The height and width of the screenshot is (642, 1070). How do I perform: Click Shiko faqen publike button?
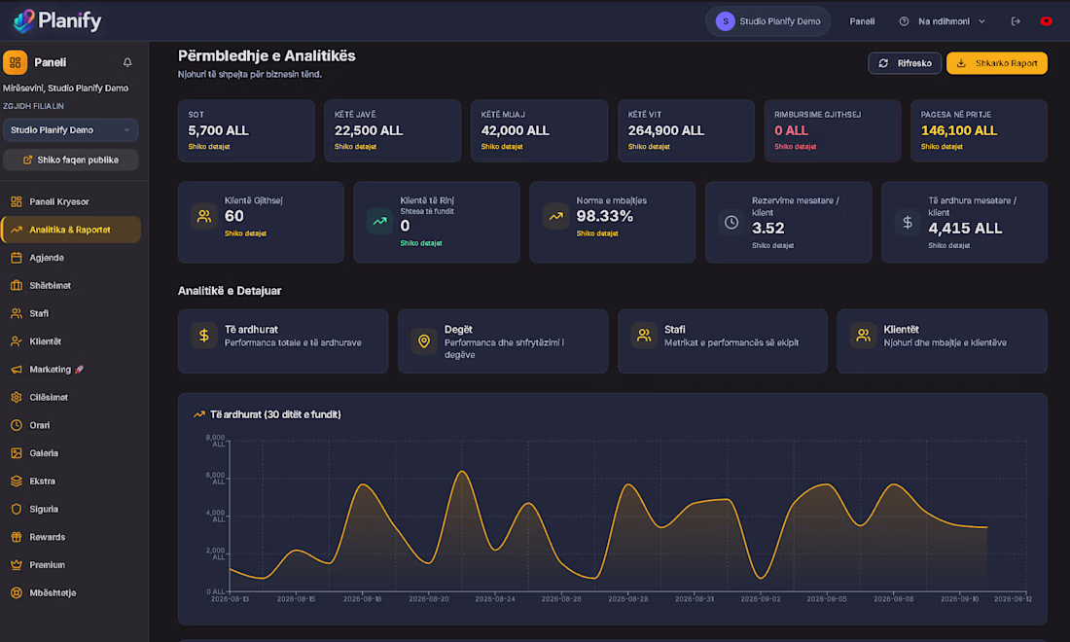click(x=70, y=160)
